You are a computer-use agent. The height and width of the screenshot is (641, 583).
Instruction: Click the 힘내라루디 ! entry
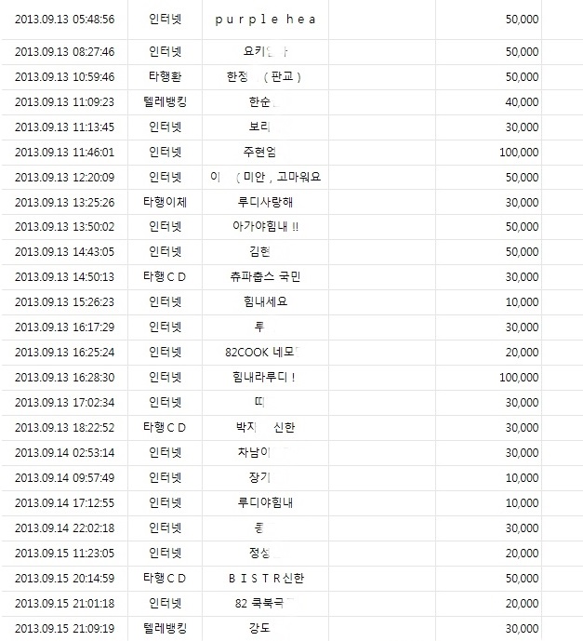(264, 377)
